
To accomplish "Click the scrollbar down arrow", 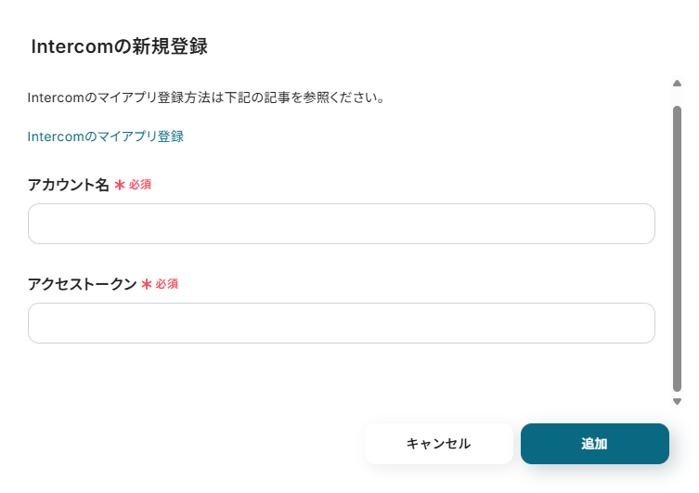I will click(677, 401).
